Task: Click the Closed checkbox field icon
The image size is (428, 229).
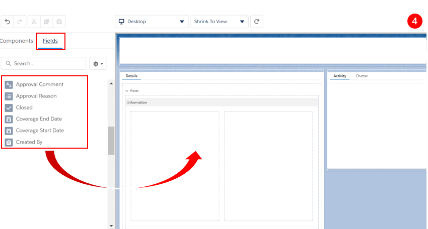Action: [x=9, y=108]
